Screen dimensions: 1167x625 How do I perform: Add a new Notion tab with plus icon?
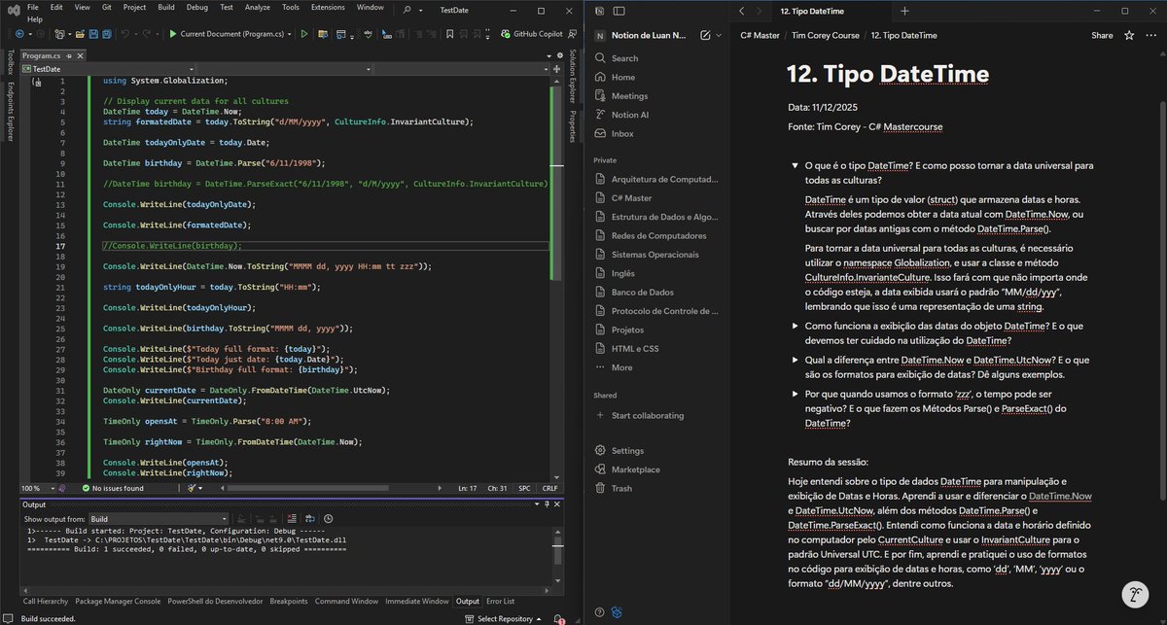[904, 11]
